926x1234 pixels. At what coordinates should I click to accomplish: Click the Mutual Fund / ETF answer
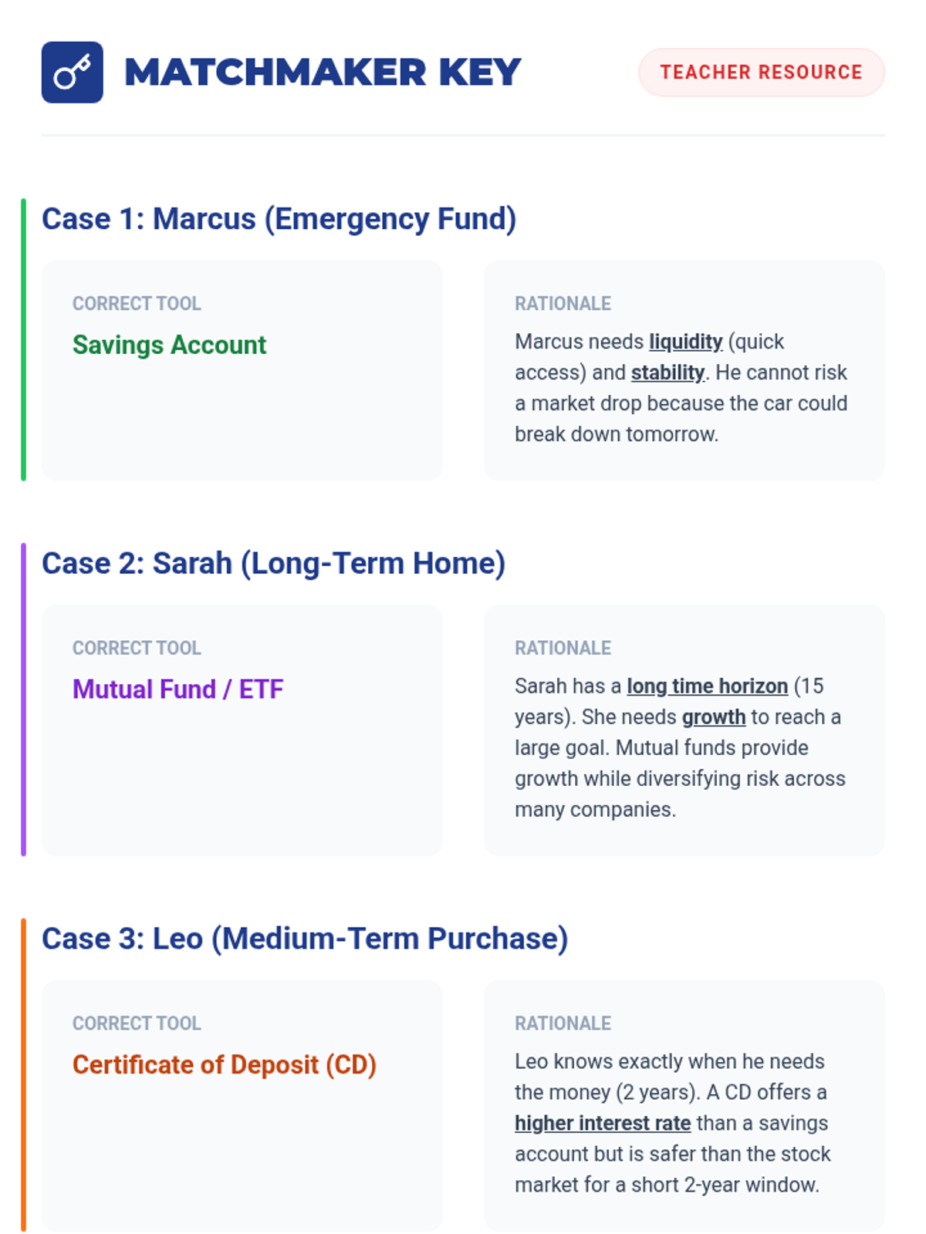coord(177,689)
